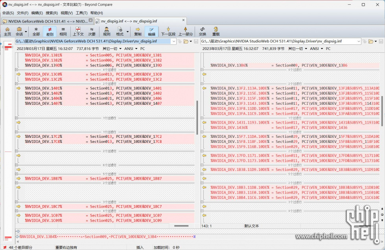This screenshot has height=250, width=385.
Task: Click copy-left arrow beside NVIDIA_DEV.1BB3.11D8 row
Action: click(204, 187)
